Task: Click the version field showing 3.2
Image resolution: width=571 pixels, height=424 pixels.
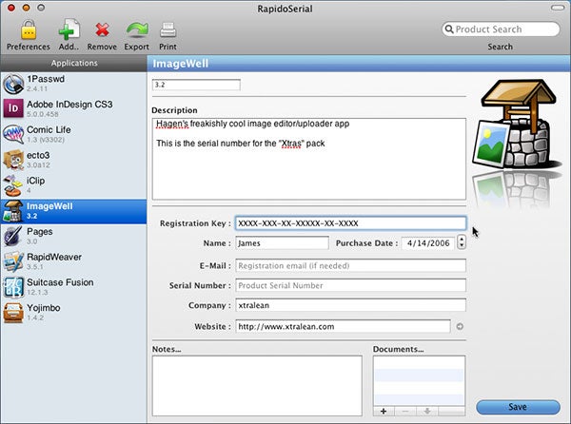Action: click(196, 85)
